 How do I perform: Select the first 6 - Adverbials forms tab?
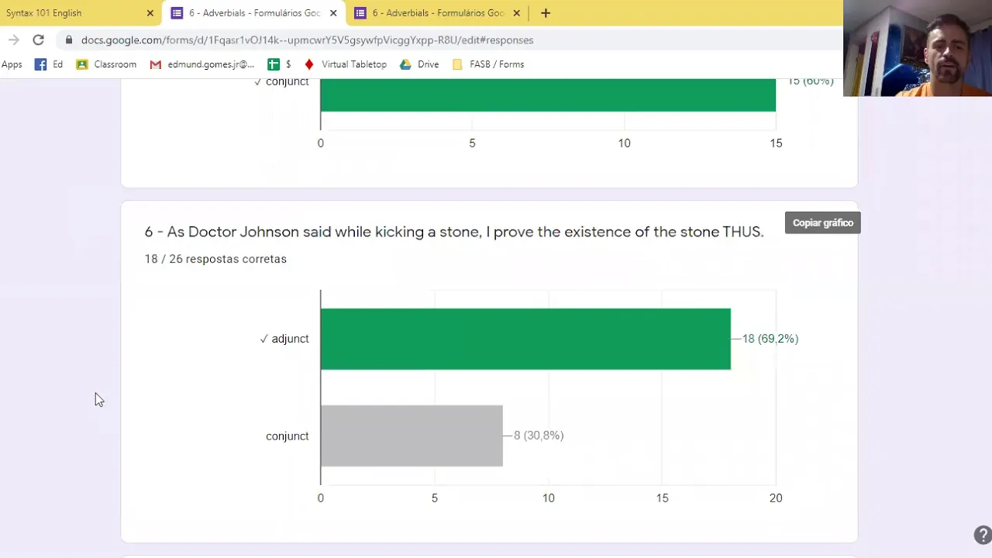coord(254,13)
